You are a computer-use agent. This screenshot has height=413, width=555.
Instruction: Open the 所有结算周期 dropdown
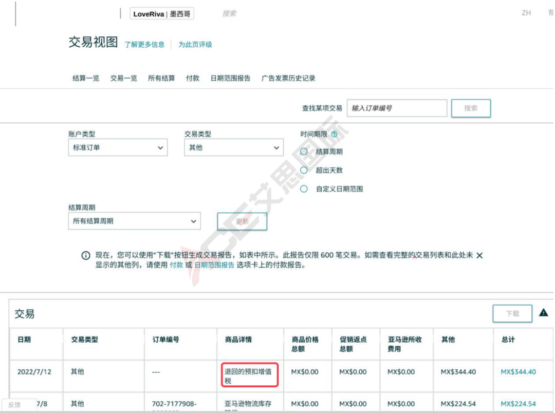coord(134,221)
